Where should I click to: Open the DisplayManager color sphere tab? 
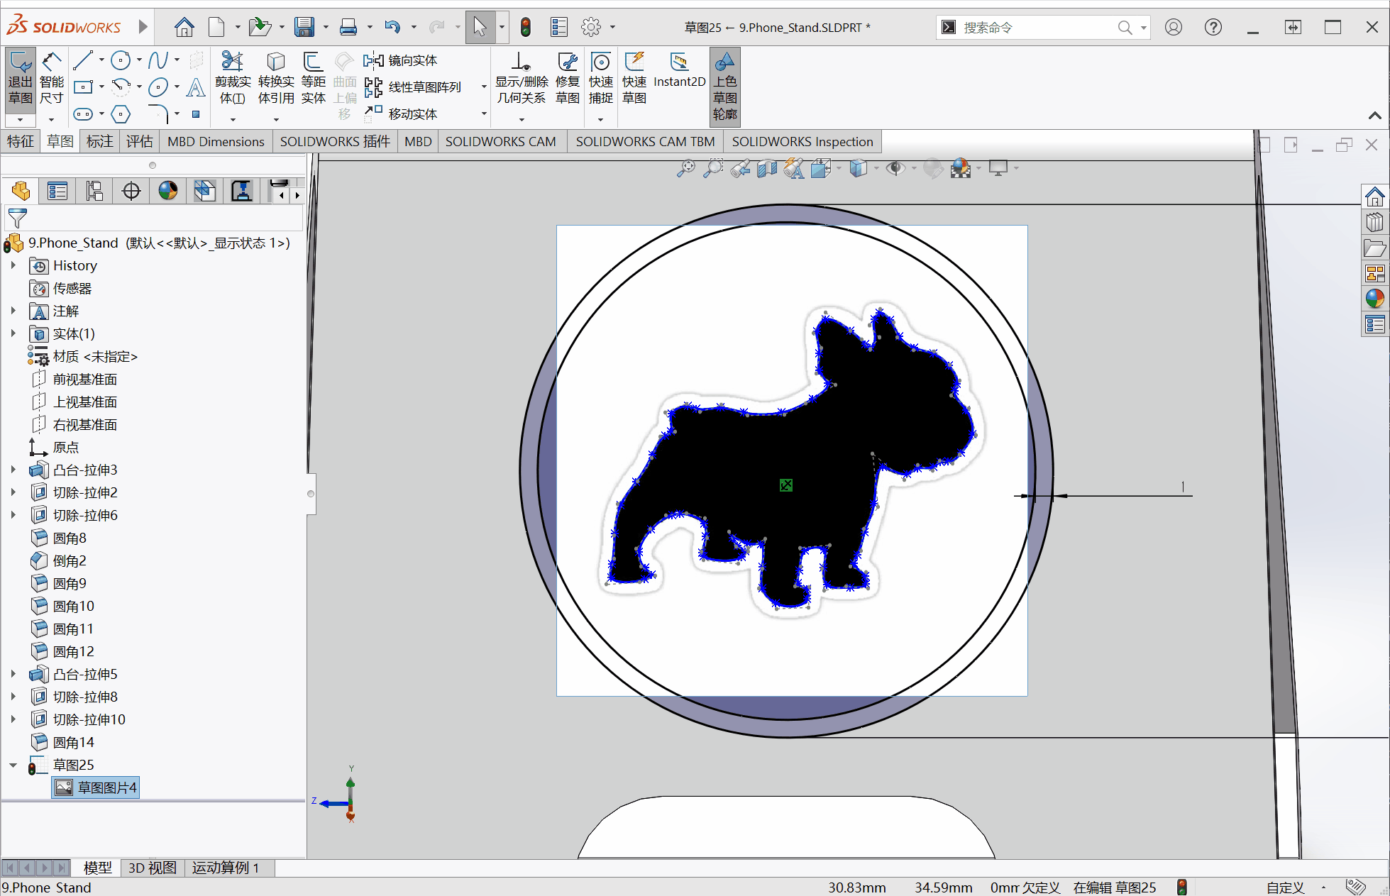168,191
